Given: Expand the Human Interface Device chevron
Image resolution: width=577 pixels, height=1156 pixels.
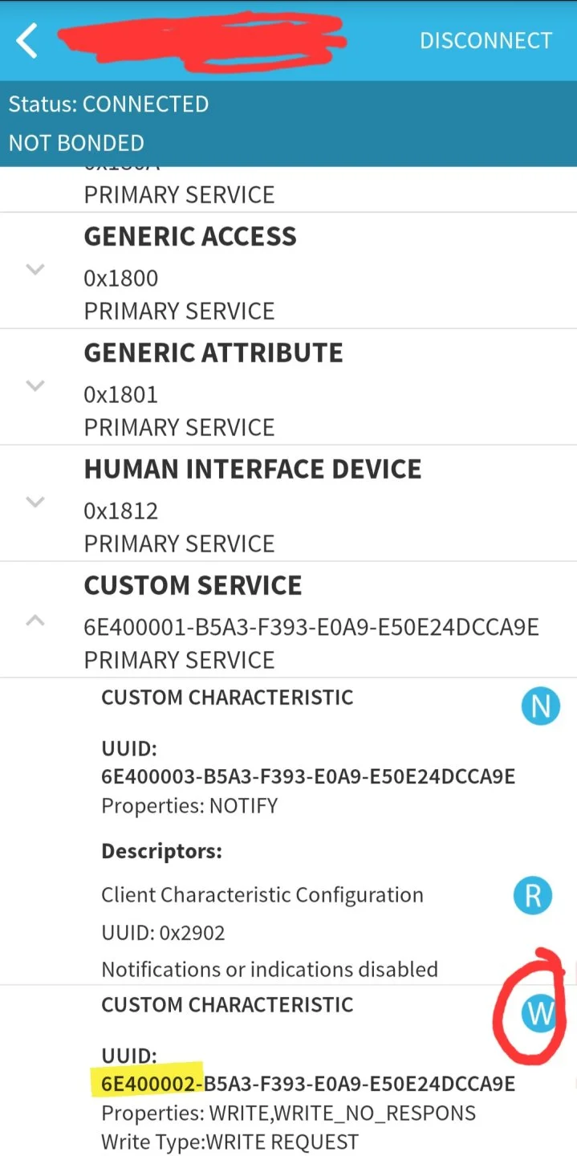Looking at the screenshot, I should 35,503.
